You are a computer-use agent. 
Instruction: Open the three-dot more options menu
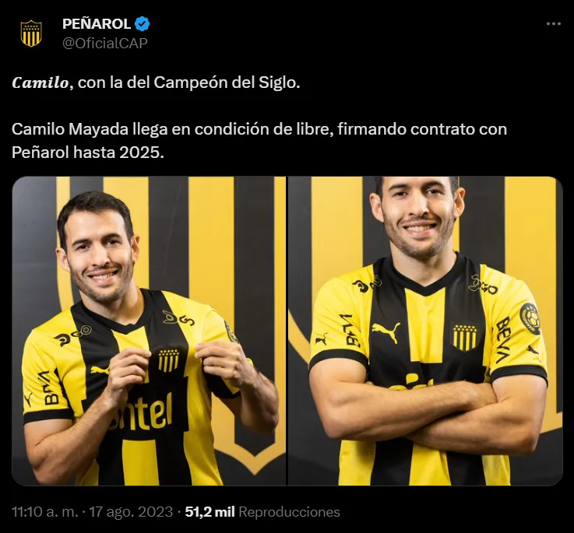click(x=553, y=24)
